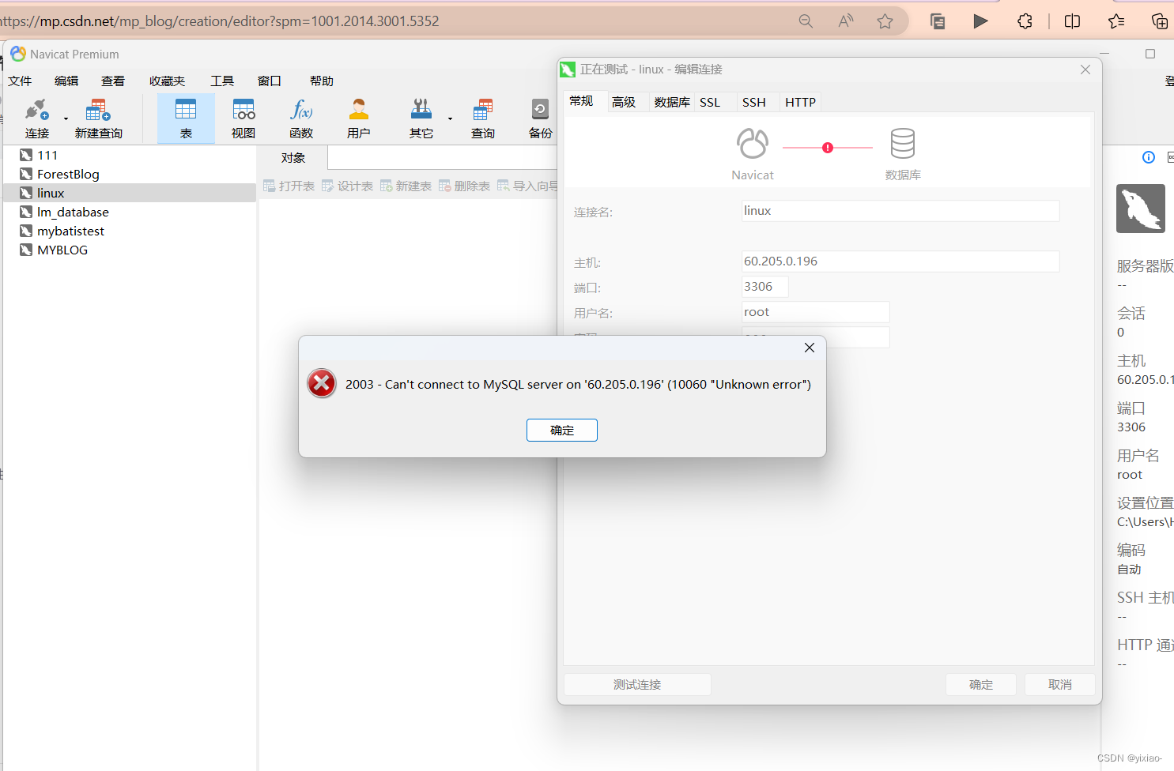Click the 打开表 toolbar button
Screen dimensions: 1174x771
click(289, 186)
